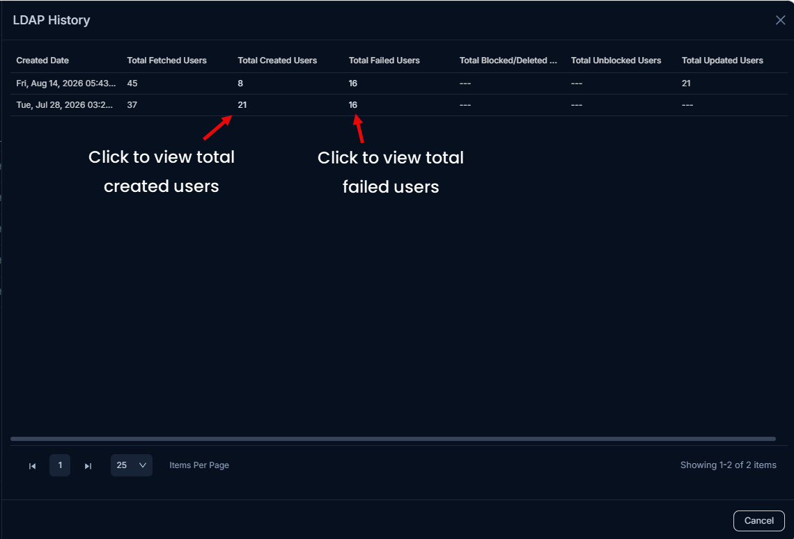Screen dimensions: 794x539
Task: Click the Showing 1-2 of 2 items text
Action: click(x=728, y=465)
